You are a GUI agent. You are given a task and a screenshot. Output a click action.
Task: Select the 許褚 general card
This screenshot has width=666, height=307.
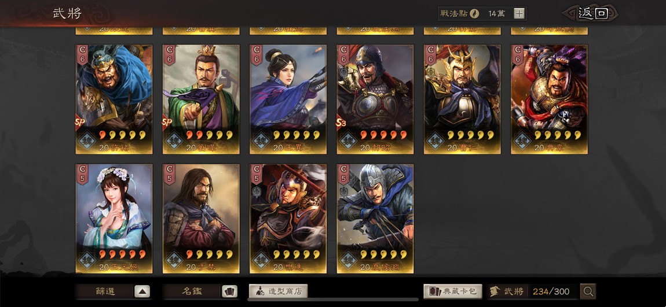pos(114,99)
